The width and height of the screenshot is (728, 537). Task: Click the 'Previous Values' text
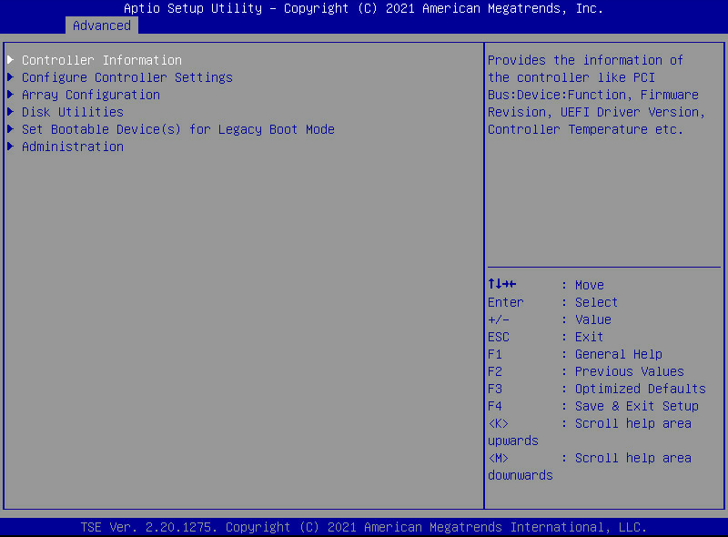point(630,371)
